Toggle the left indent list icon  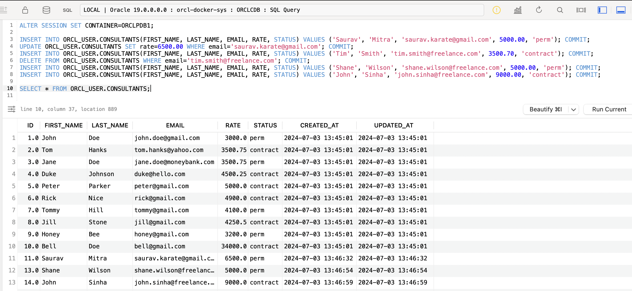[4, 10]
